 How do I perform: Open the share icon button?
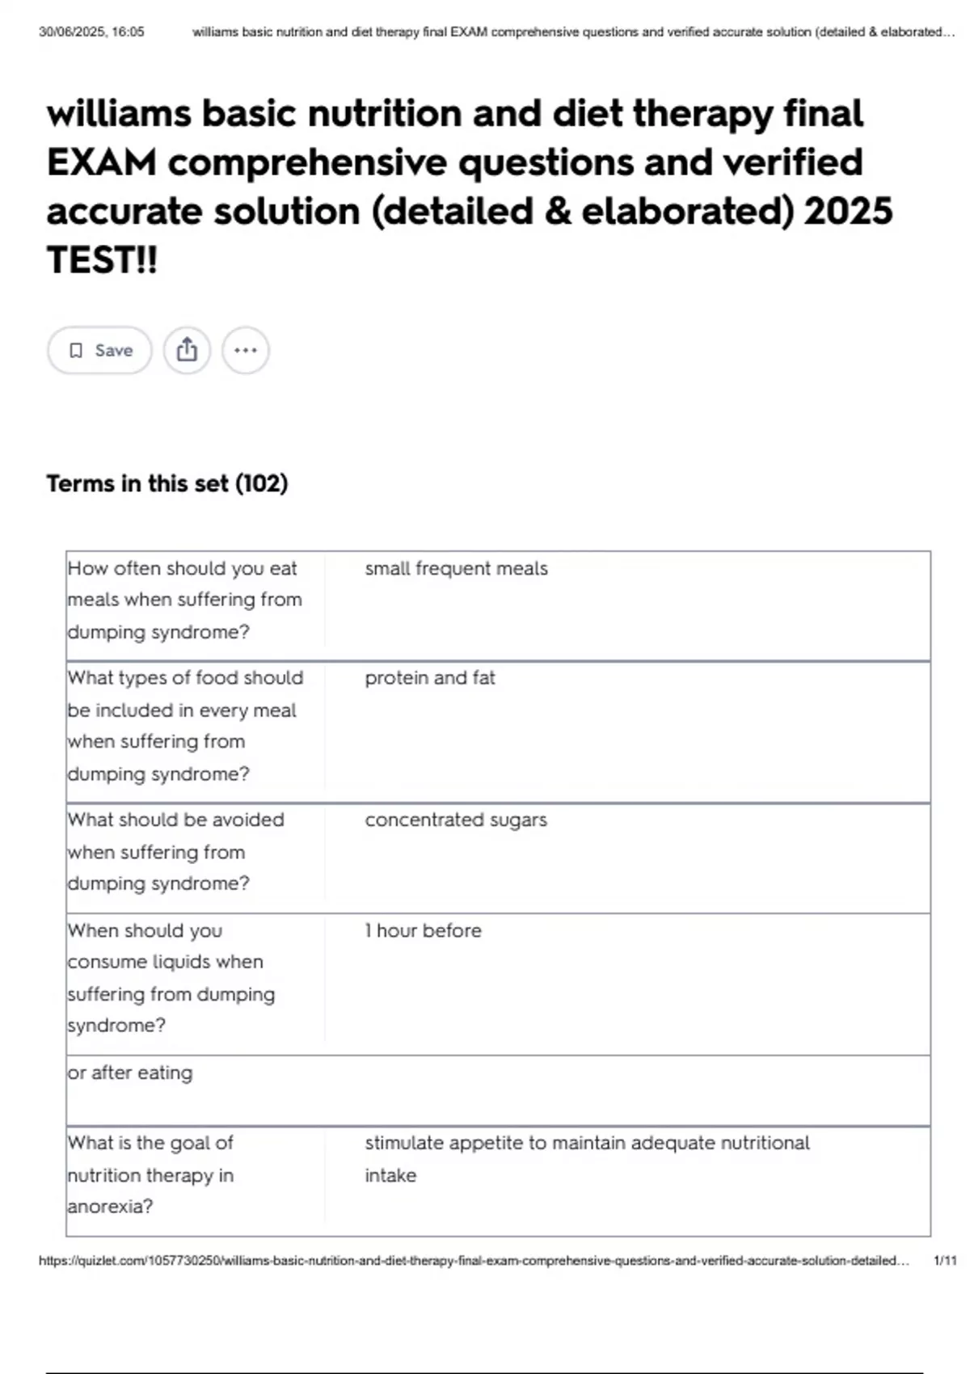[187, 350]
